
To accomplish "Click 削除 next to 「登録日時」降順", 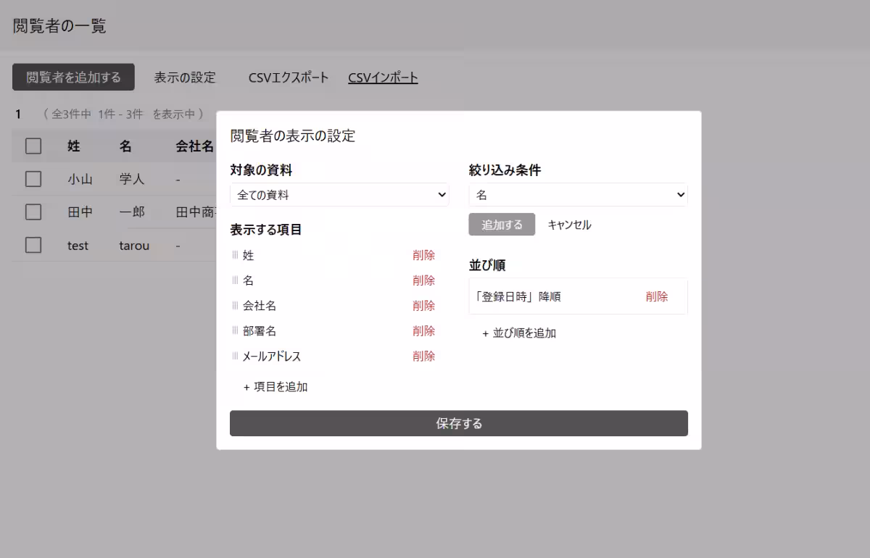I will pyautogui.click(x=657, y=296).
